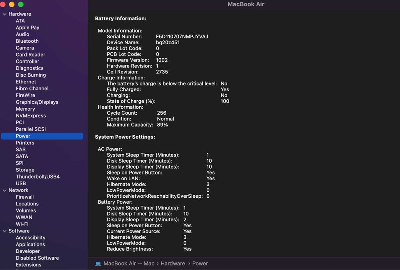
Task: Click Reduce Brightness label
Action: coord(130,249)
